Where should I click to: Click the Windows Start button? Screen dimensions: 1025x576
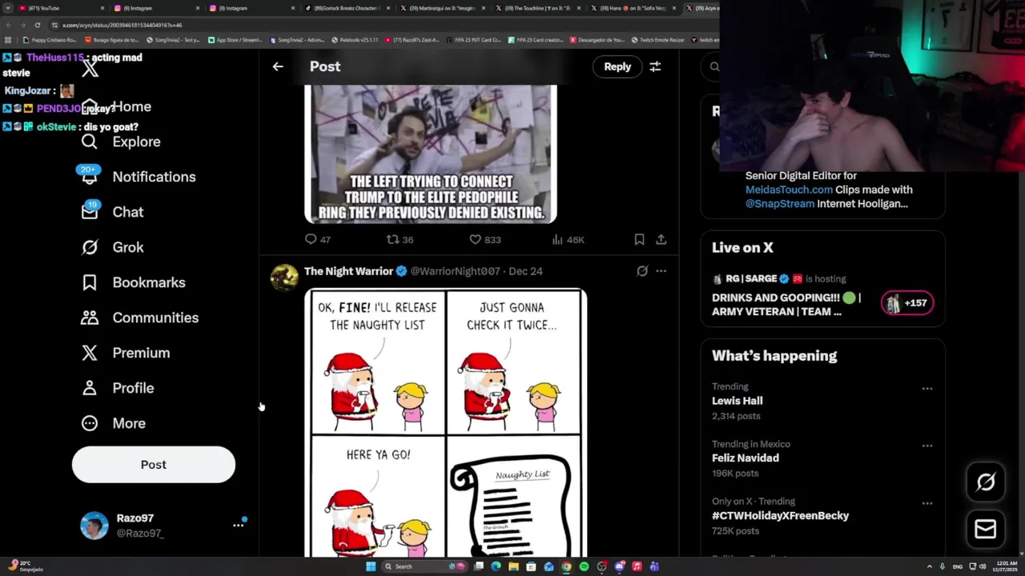click(x=371, y=566)
